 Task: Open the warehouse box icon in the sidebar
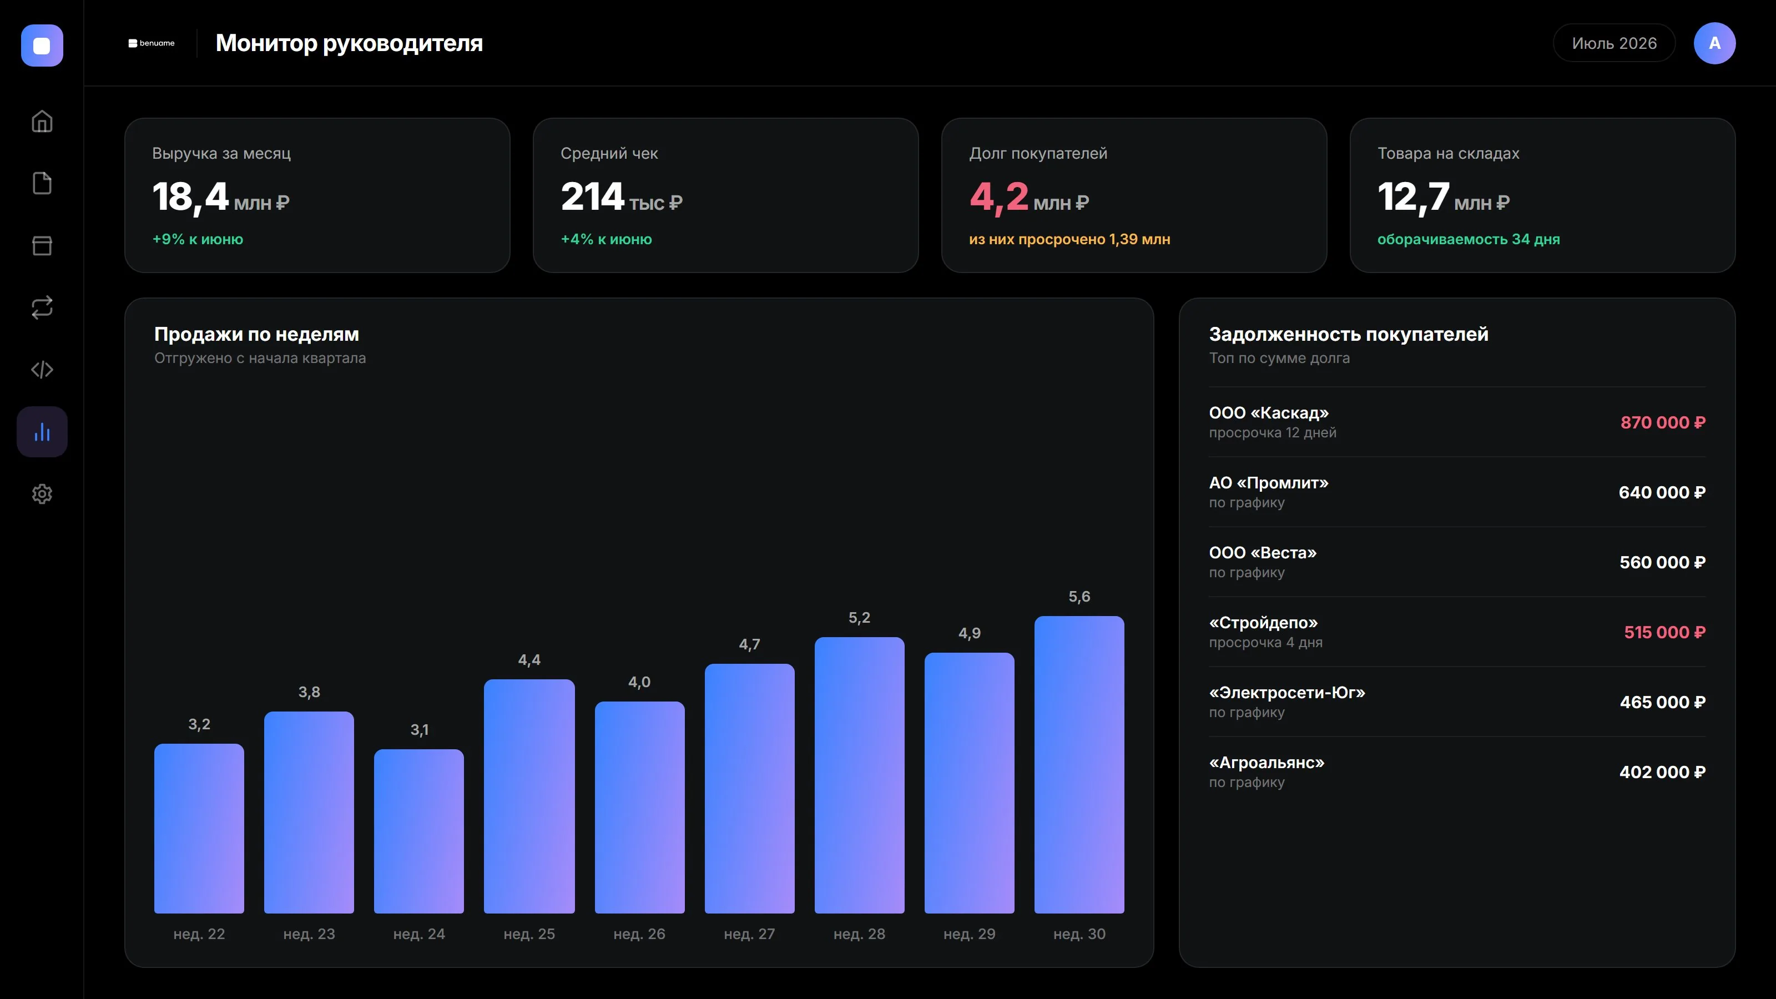[42, 245]
